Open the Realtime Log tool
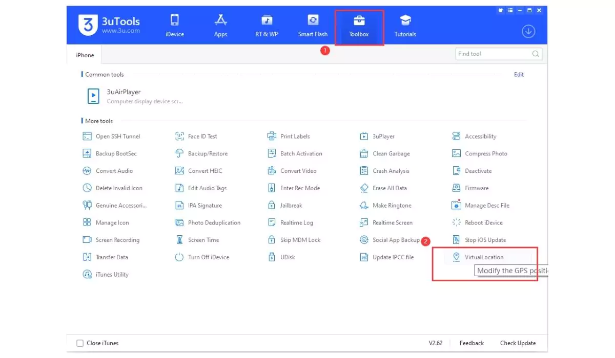Viewport: 615px width, 358px height. click(290, 223)
